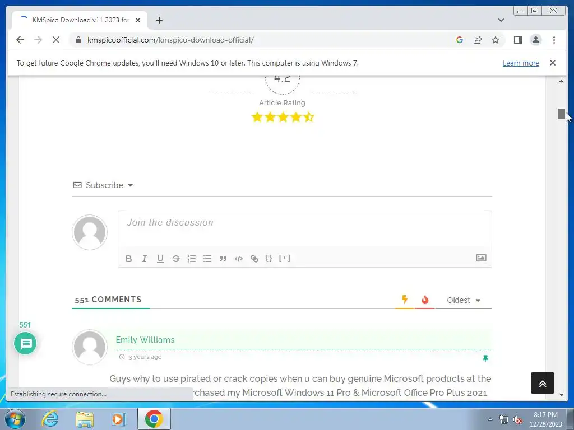Insert an unordered bullet list

[207, 259]
